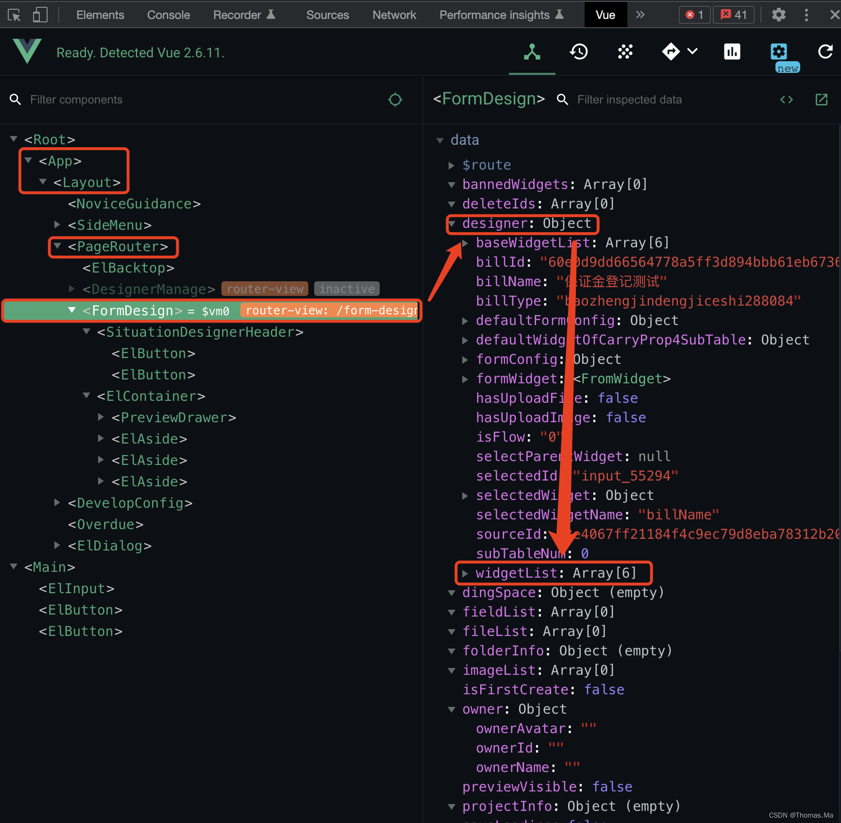The height and width of the screenshot is (823, 841).
Task: Click the component filter magnifier icon
Action: 15,100
